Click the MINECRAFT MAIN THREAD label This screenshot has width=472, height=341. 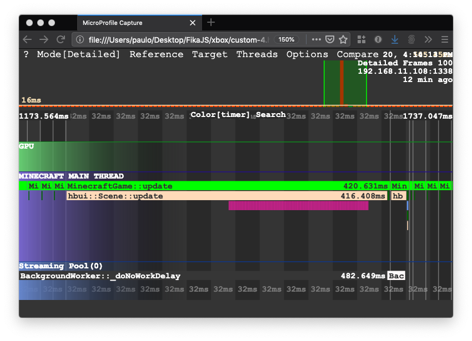click(x=71, y=176)
